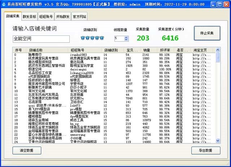Click the 导出数据 button
This screenshot has width=231, height=167.
tap(206, 150)
